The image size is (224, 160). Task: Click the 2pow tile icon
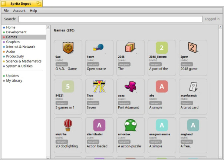[x=193, y=47]
